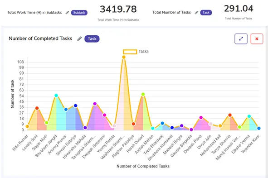Click the 'Nitin Kumar' axis label

point(20,143)
